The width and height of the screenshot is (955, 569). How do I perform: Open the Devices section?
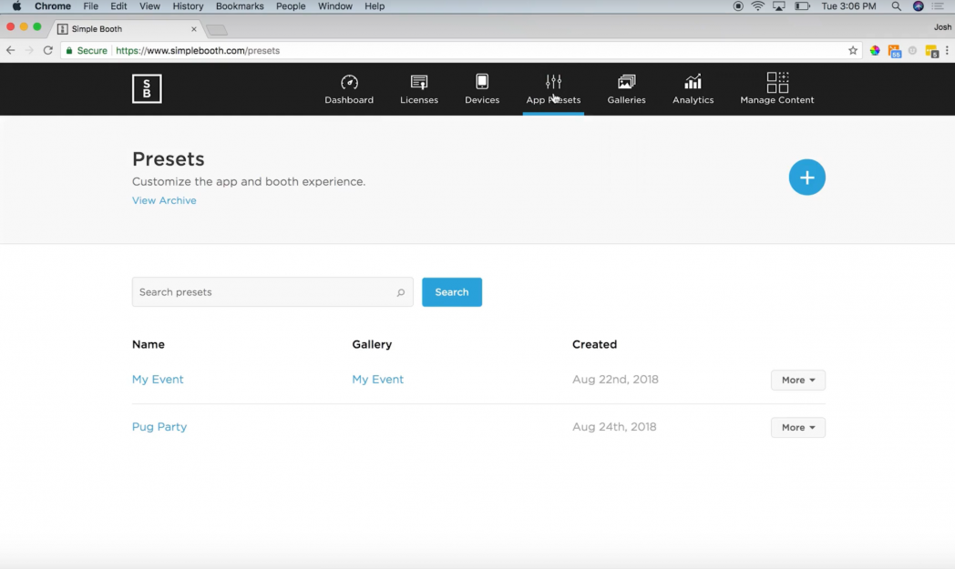tap(481, 88)
